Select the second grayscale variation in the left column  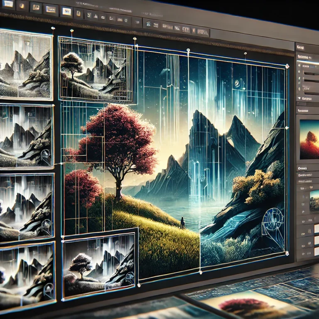(x=26, y=136)
